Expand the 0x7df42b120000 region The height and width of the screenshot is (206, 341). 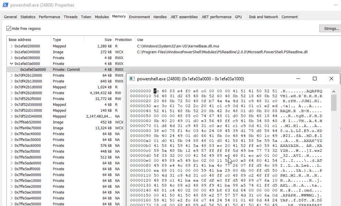[12, 75]
